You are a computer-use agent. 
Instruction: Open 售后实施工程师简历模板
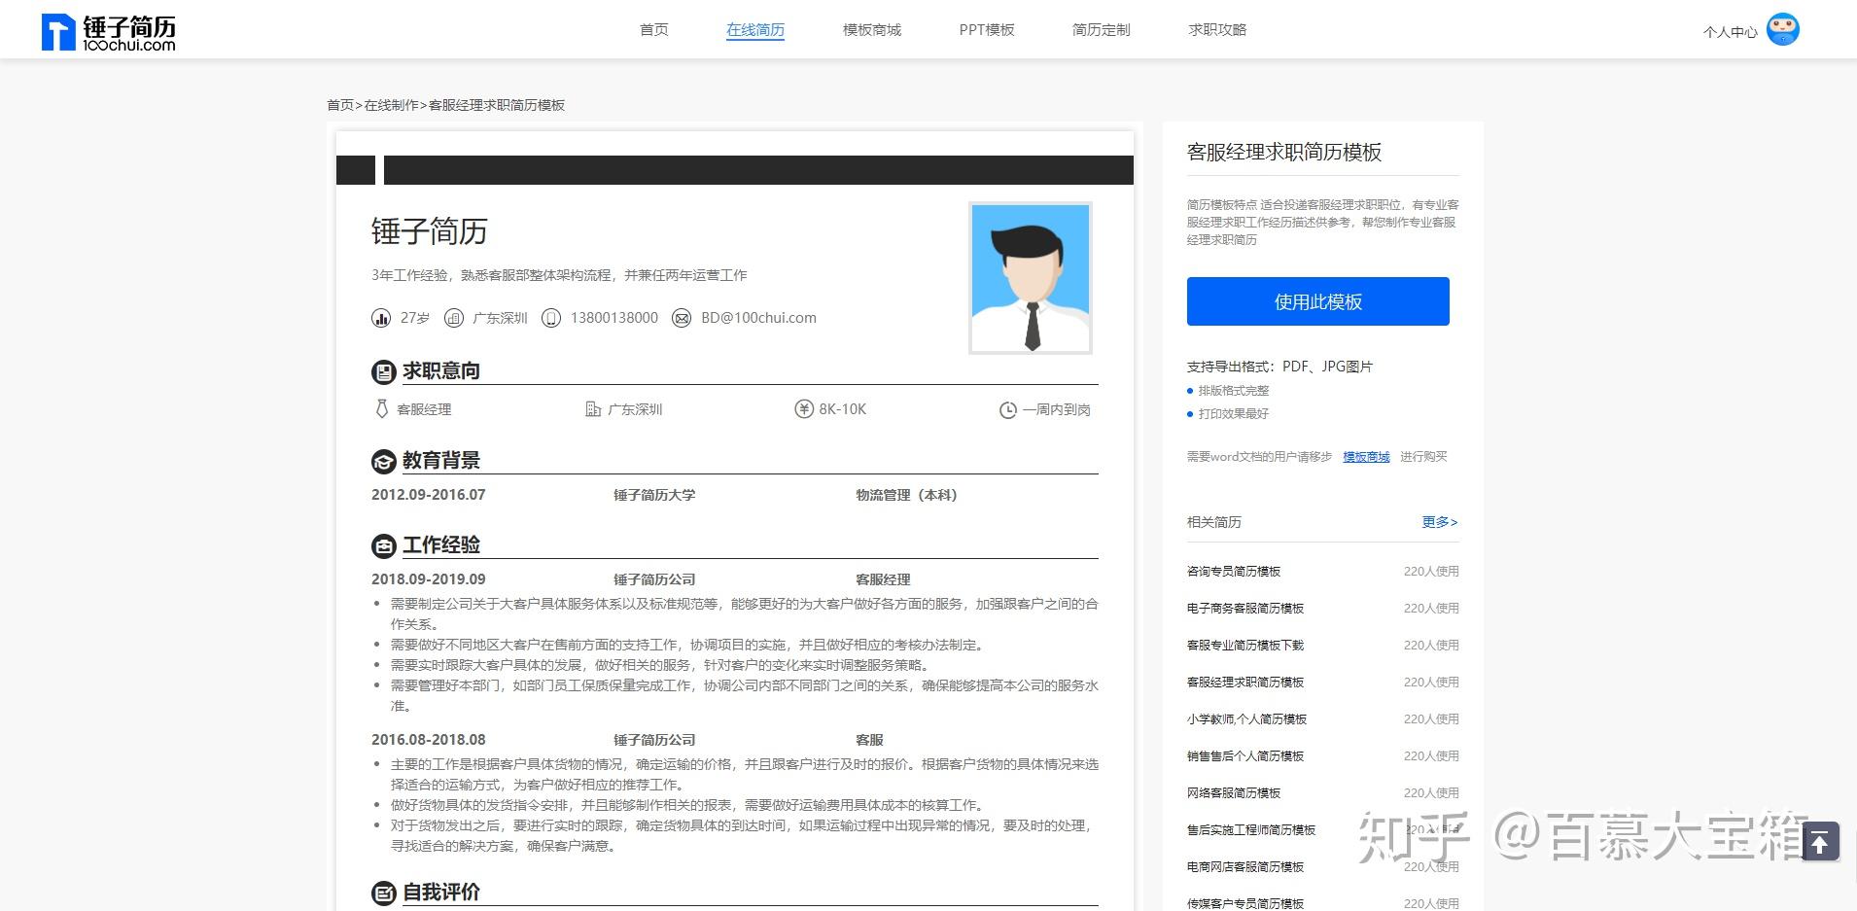[1251, 830]
